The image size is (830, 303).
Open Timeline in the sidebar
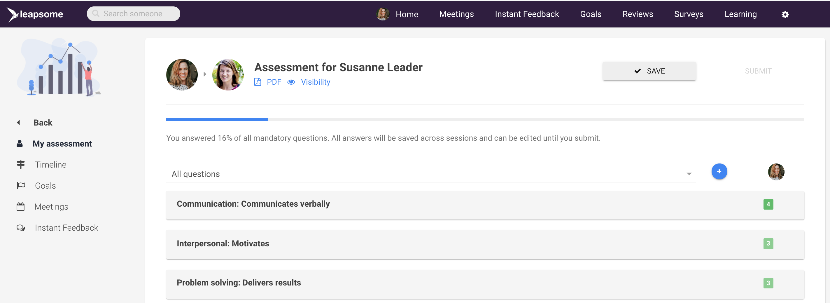[x=50, y=165]
